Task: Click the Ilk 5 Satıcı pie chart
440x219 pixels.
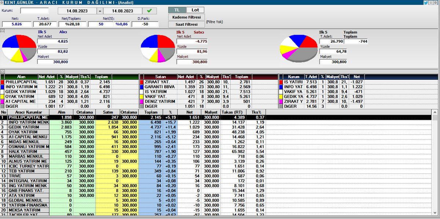Action: [x=157, y=49]
